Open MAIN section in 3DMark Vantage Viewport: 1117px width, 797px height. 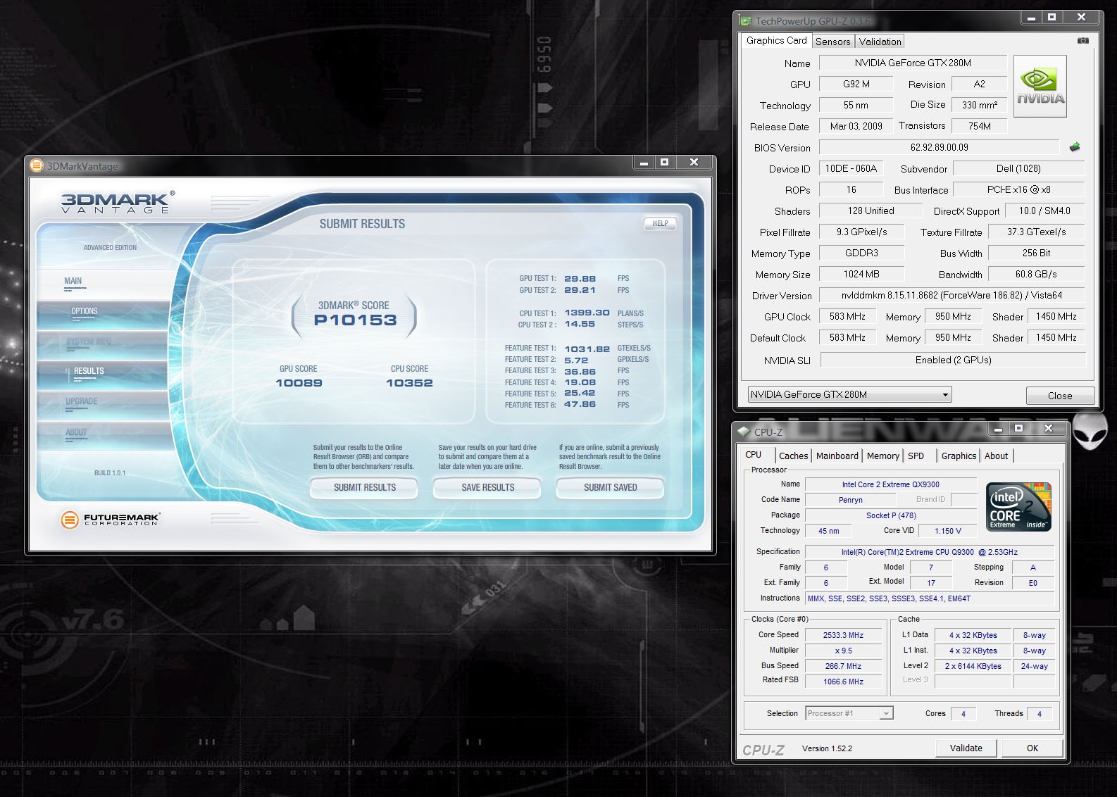(103, 284)
